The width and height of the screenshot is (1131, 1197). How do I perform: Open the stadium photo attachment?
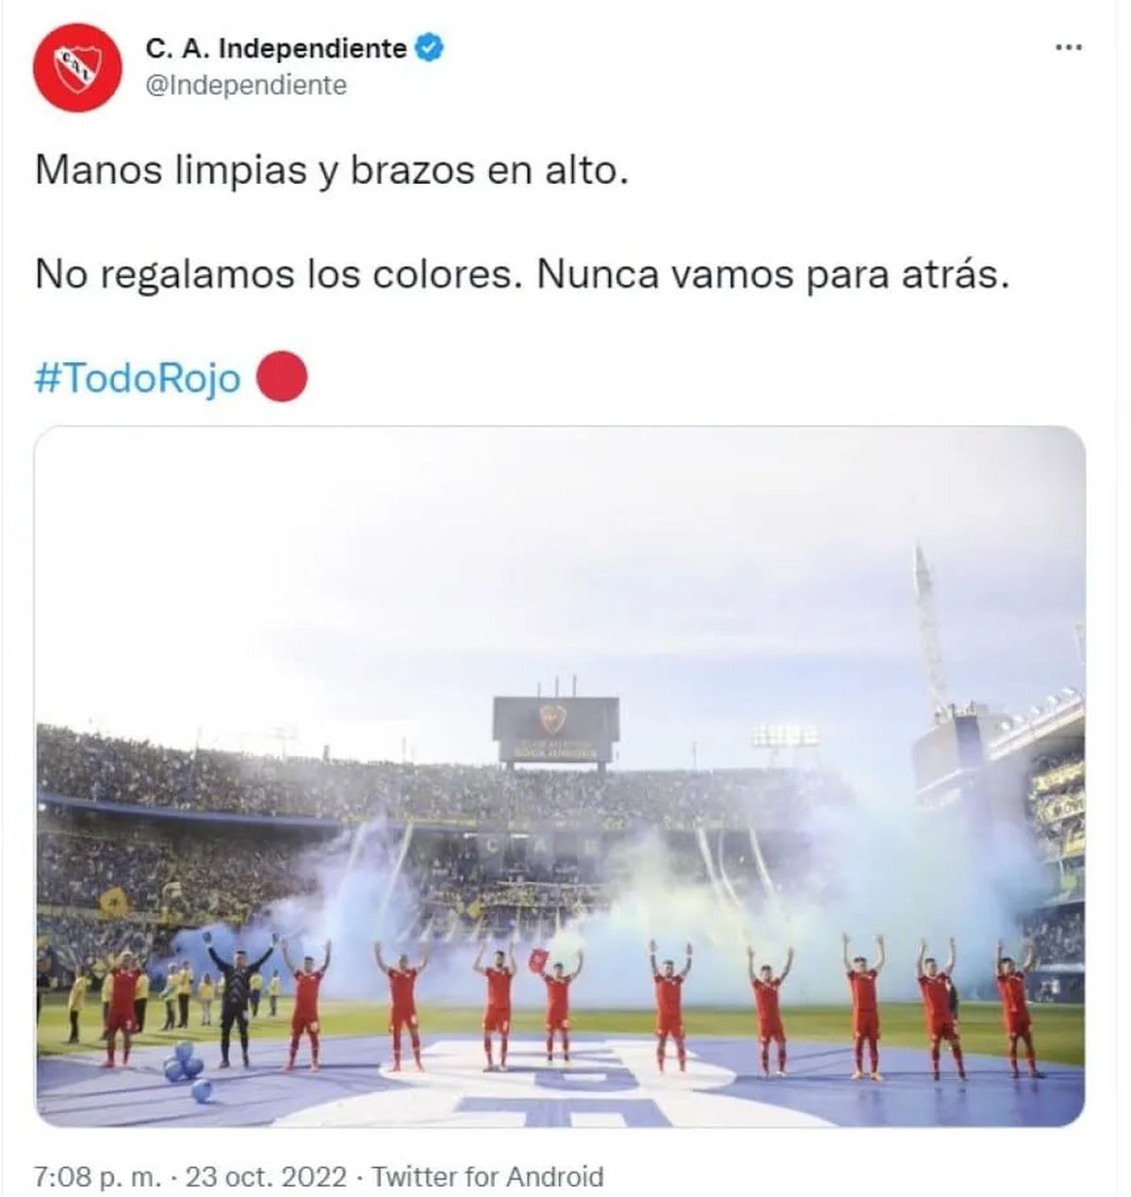(560, 777)
